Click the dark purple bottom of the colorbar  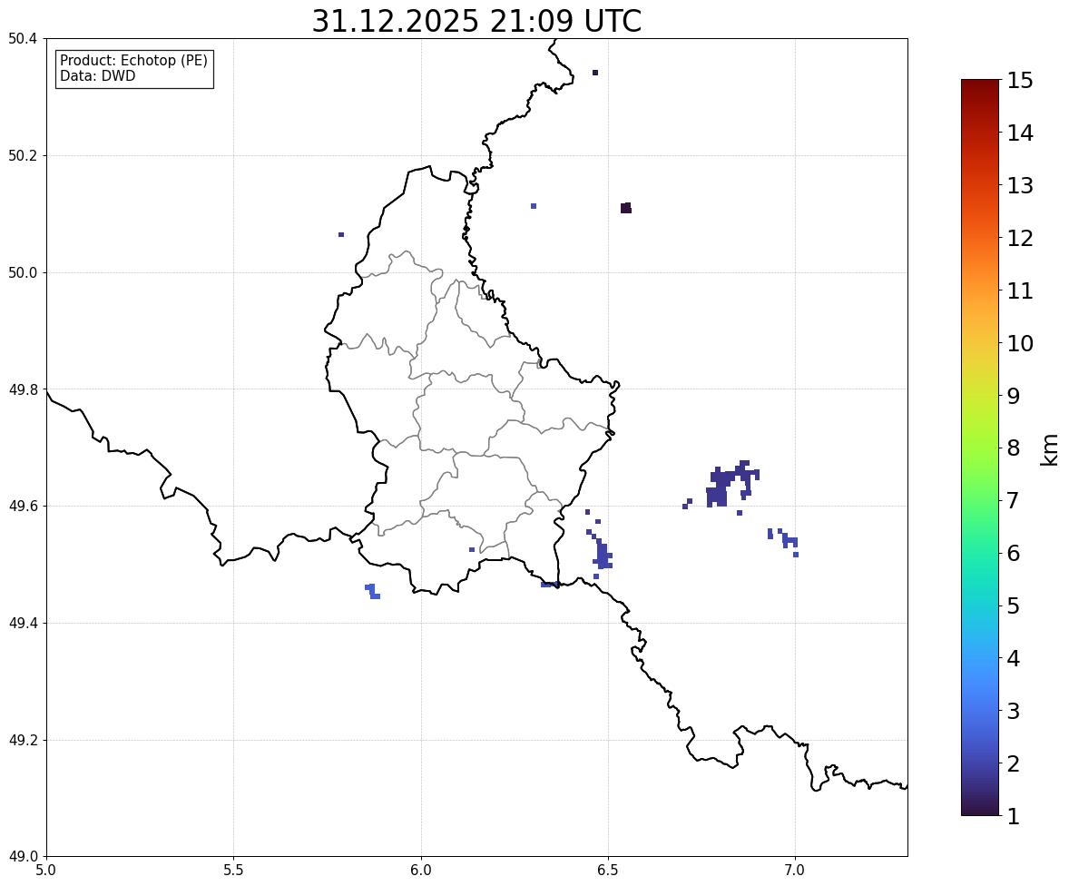pyautogui.click(x=980, y=806)
